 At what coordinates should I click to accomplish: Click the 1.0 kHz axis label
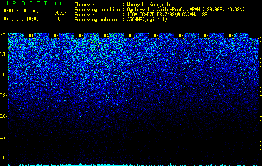(3, 75)
